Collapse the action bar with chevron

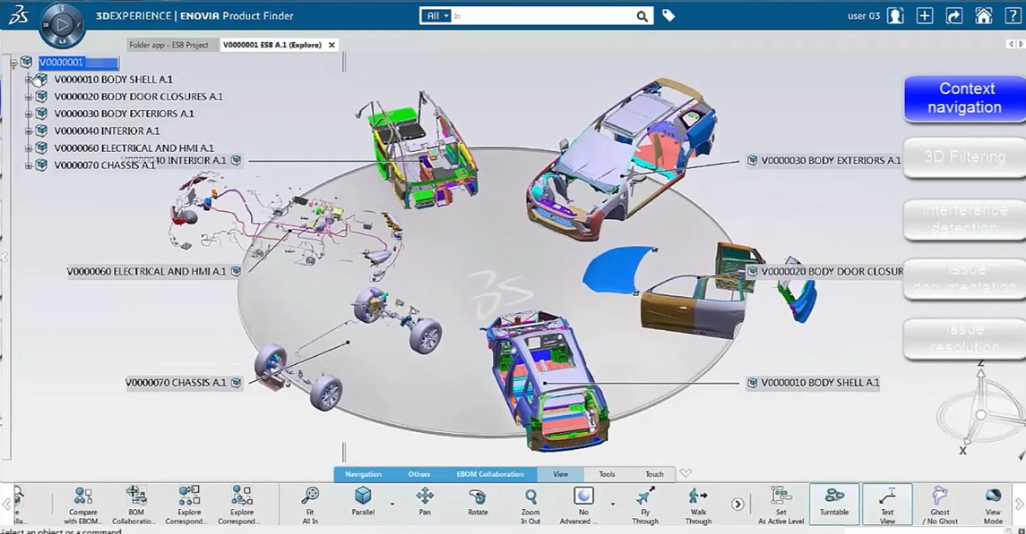pyautogui.click(x=685, y=473)
